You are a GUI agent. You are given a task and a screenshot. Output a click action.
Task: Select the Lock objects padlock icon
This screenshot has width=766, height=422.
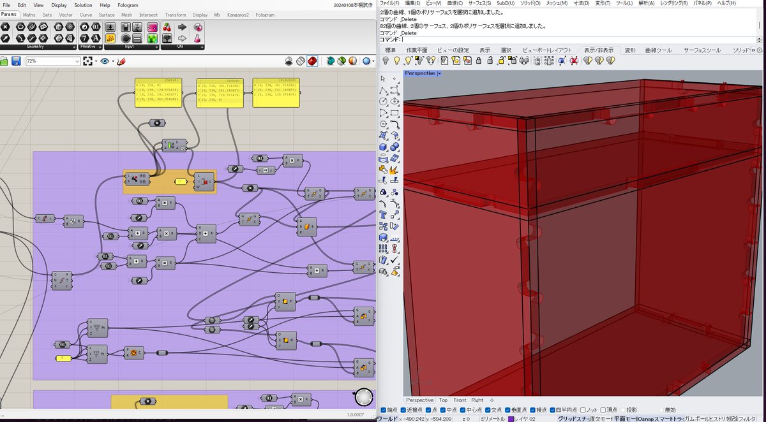[479, 61]
